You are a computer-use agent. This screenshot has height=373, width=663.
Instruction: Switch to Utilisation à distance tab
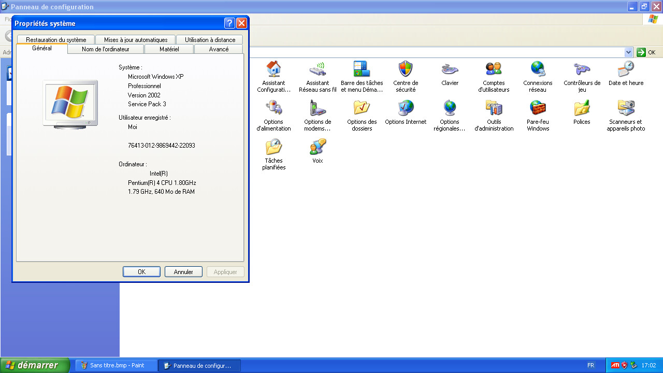(210, 40)
